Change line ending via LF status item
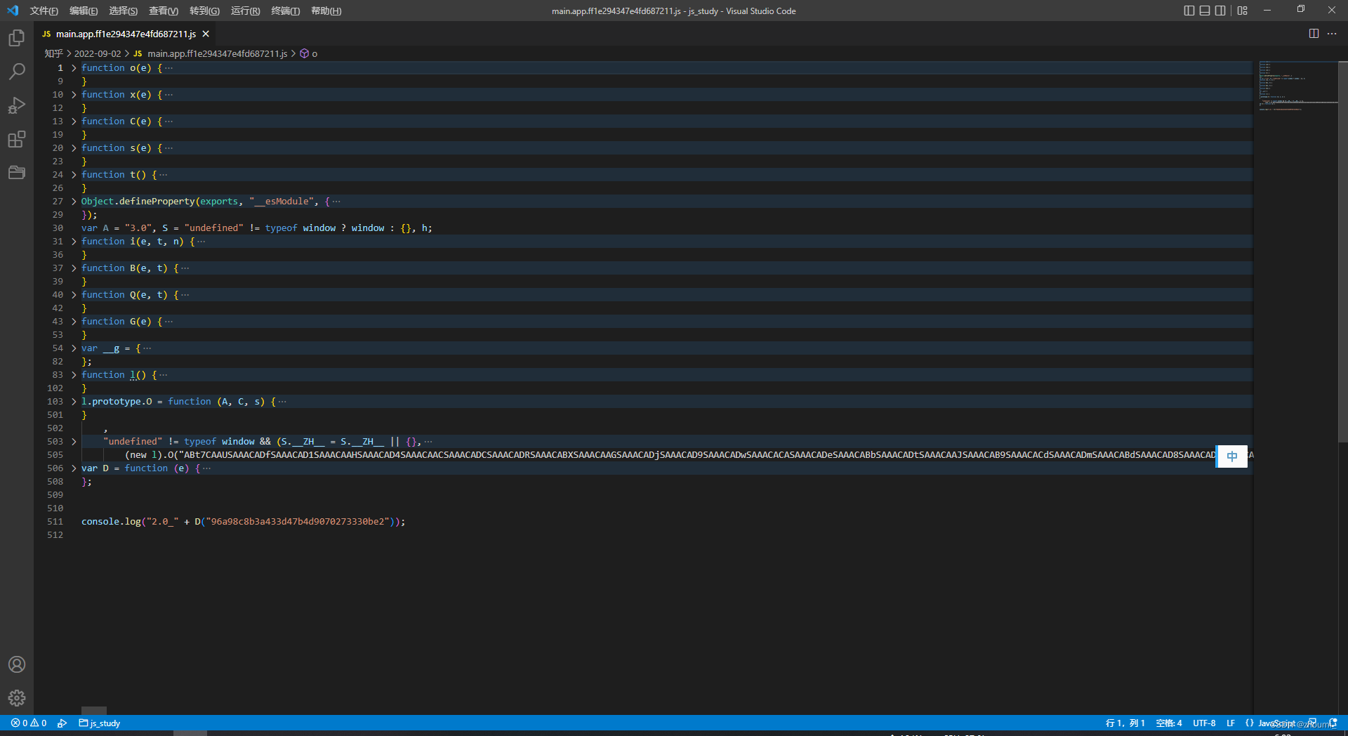 1231,723
